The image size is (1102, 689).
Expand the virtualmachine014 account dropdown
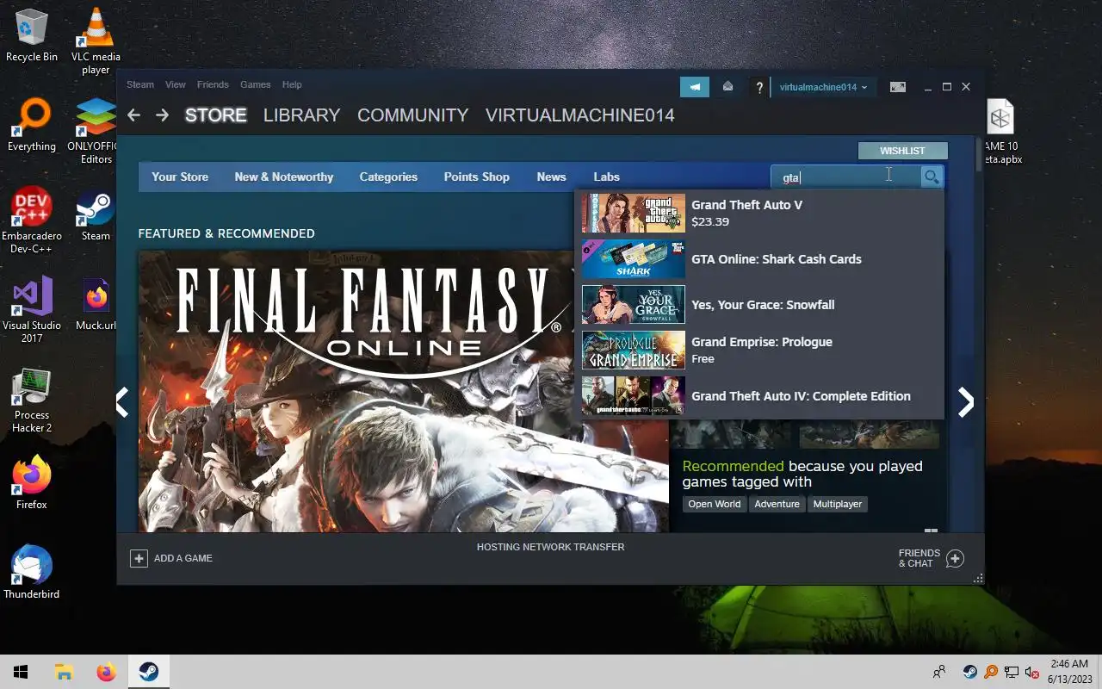[x=823, y=87]
